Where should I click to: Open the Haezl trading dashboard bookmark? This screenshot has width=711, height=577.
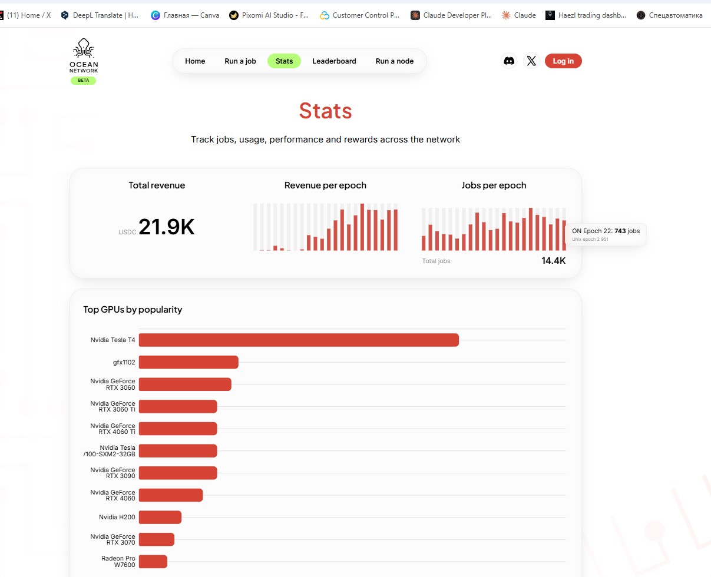586,15
